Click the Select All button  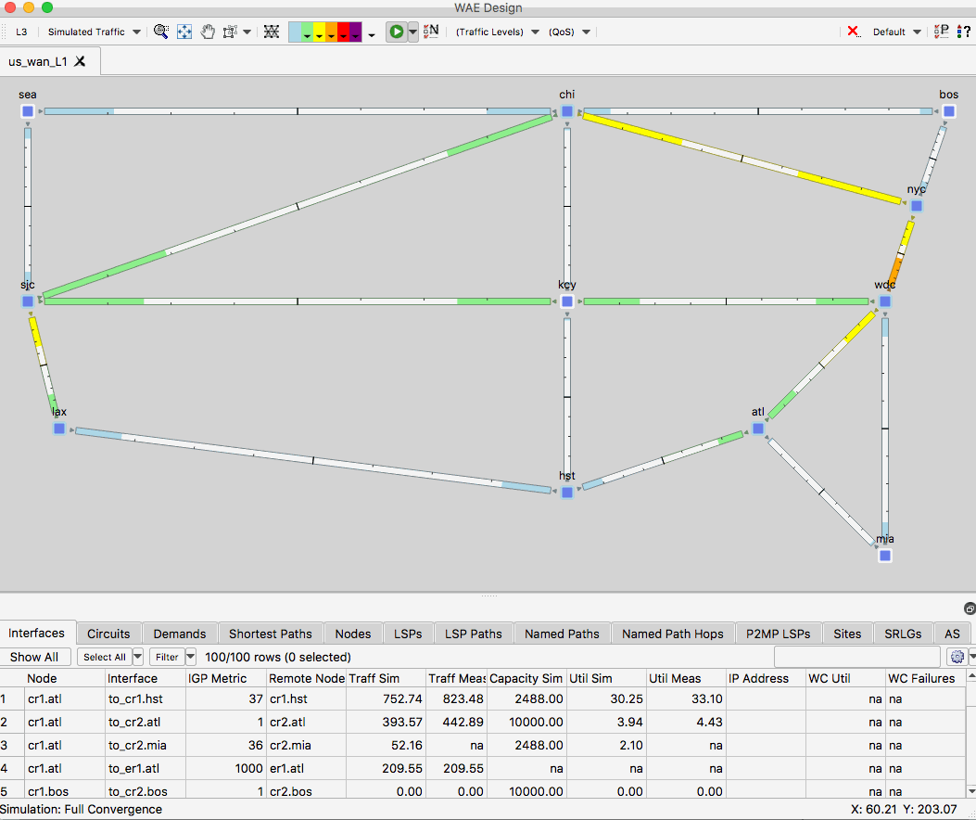pyautogui.click(x=105, y=657)
